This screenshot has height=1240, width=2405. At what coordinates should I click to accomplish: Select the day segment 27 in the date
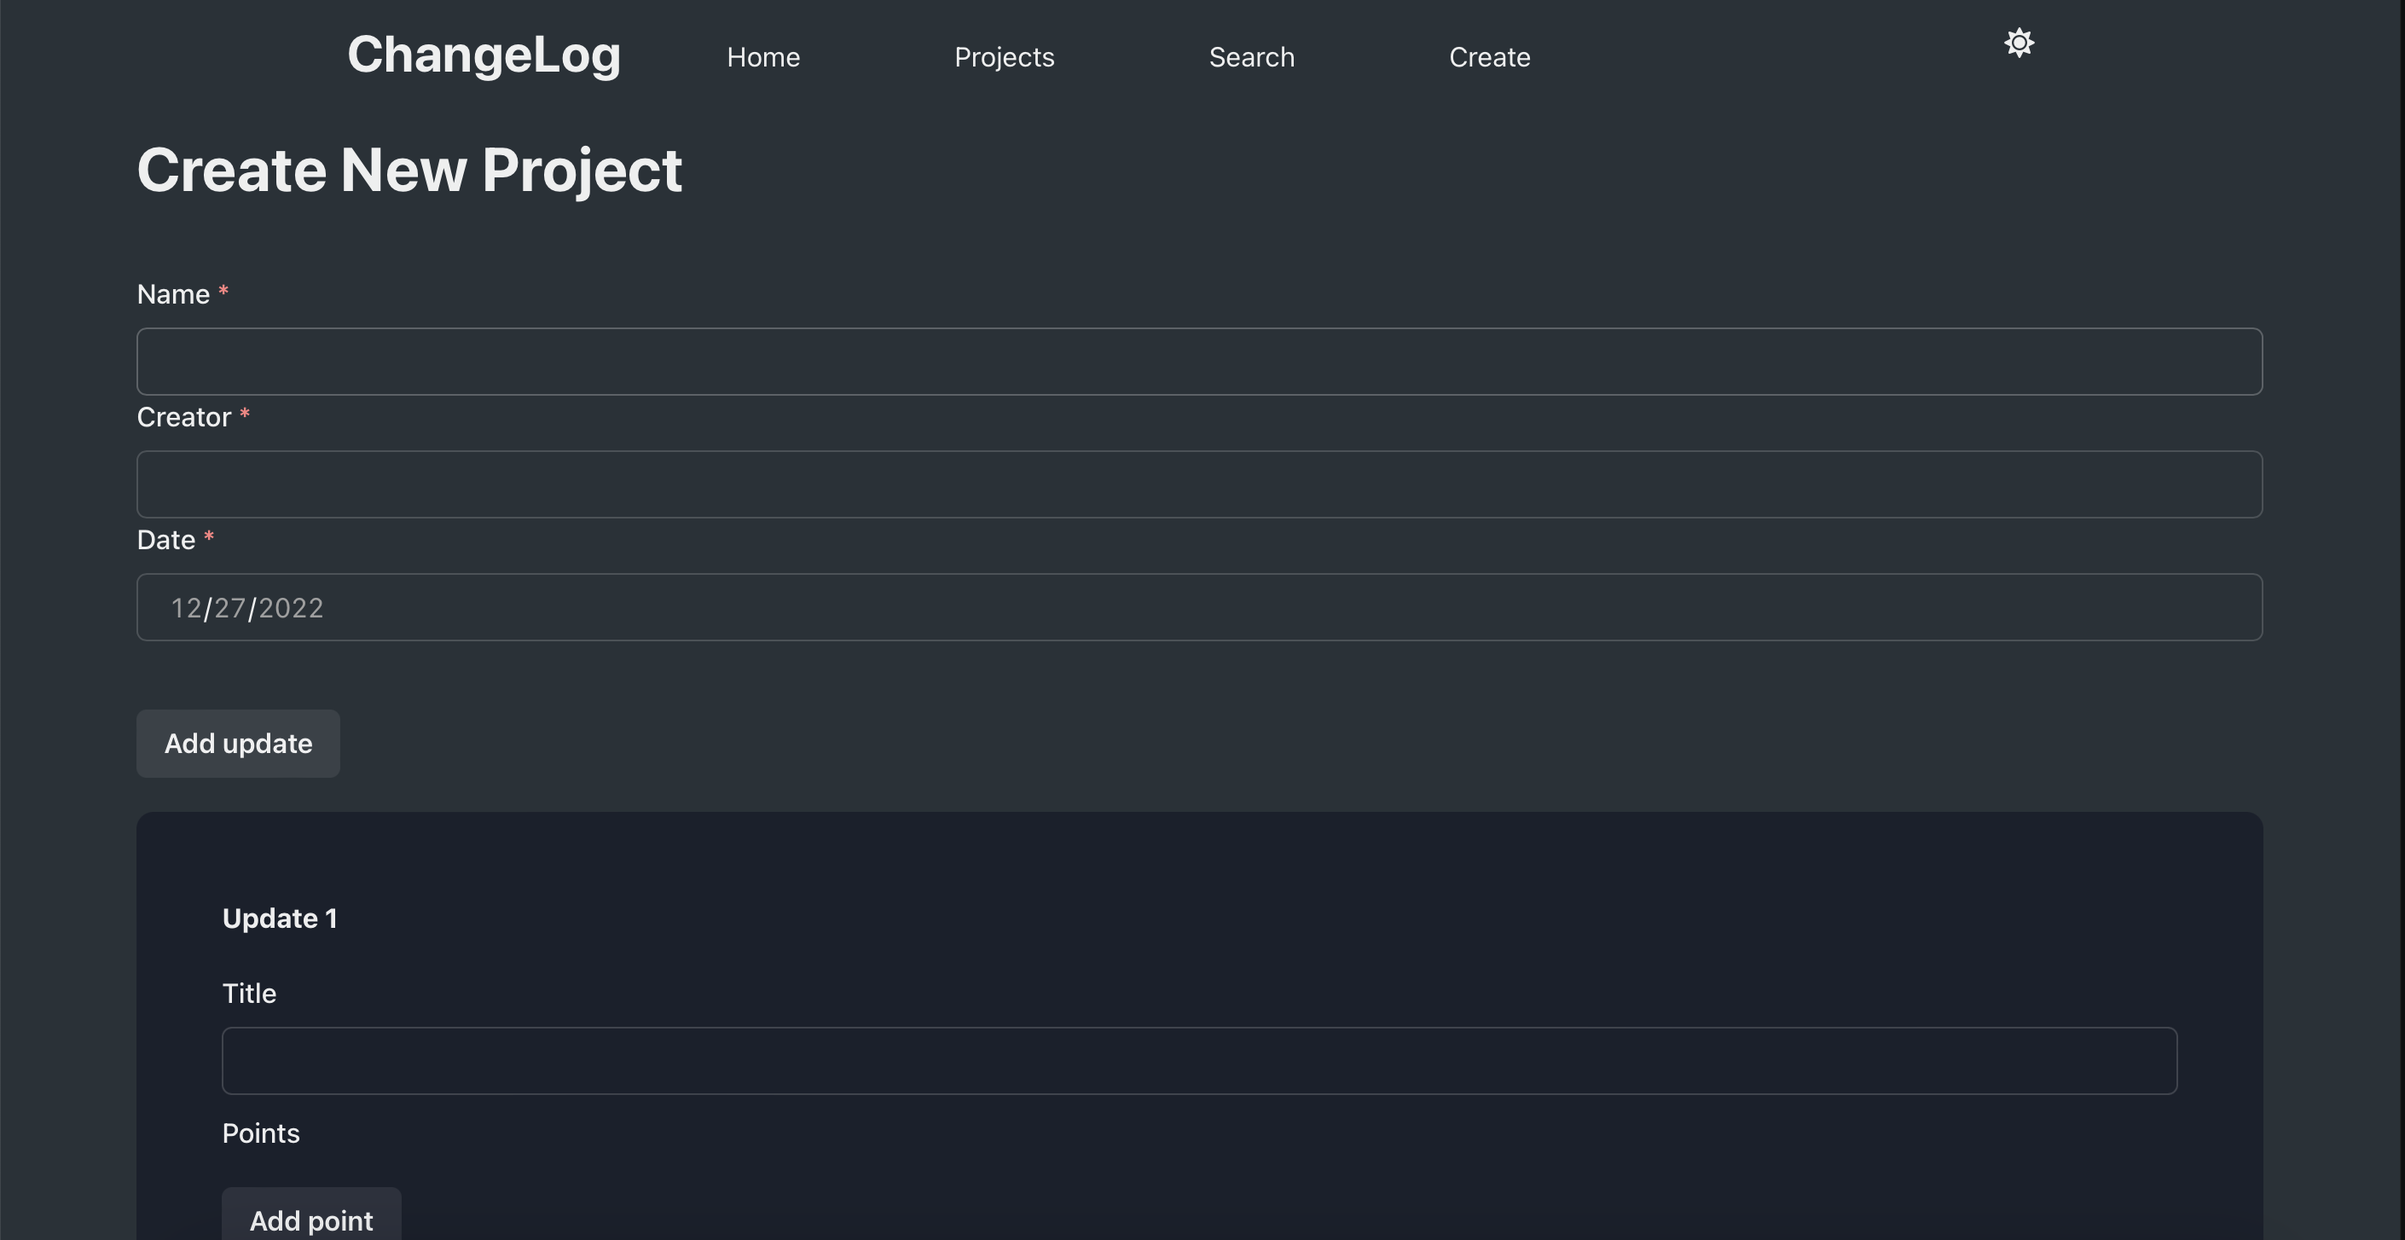(229, 608)
